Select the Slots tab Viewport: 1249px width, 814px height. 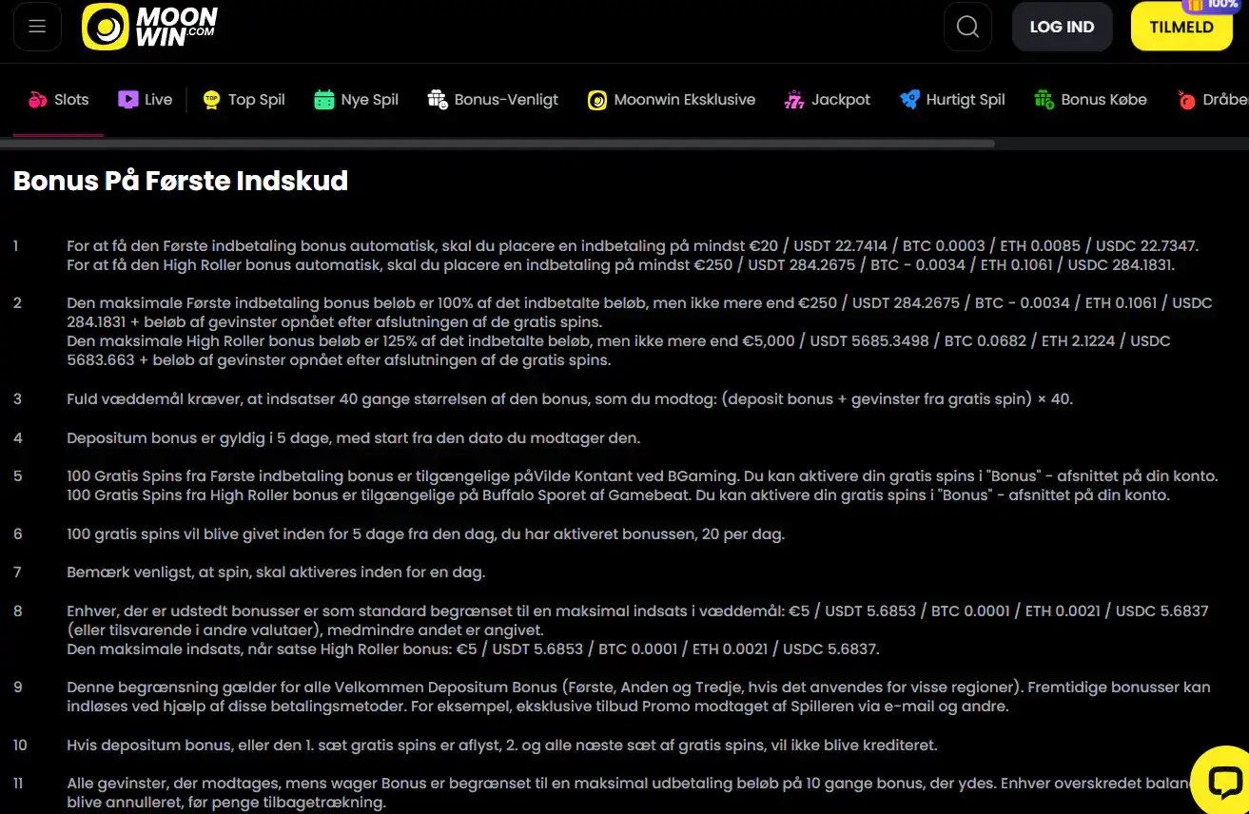point(59,100)
